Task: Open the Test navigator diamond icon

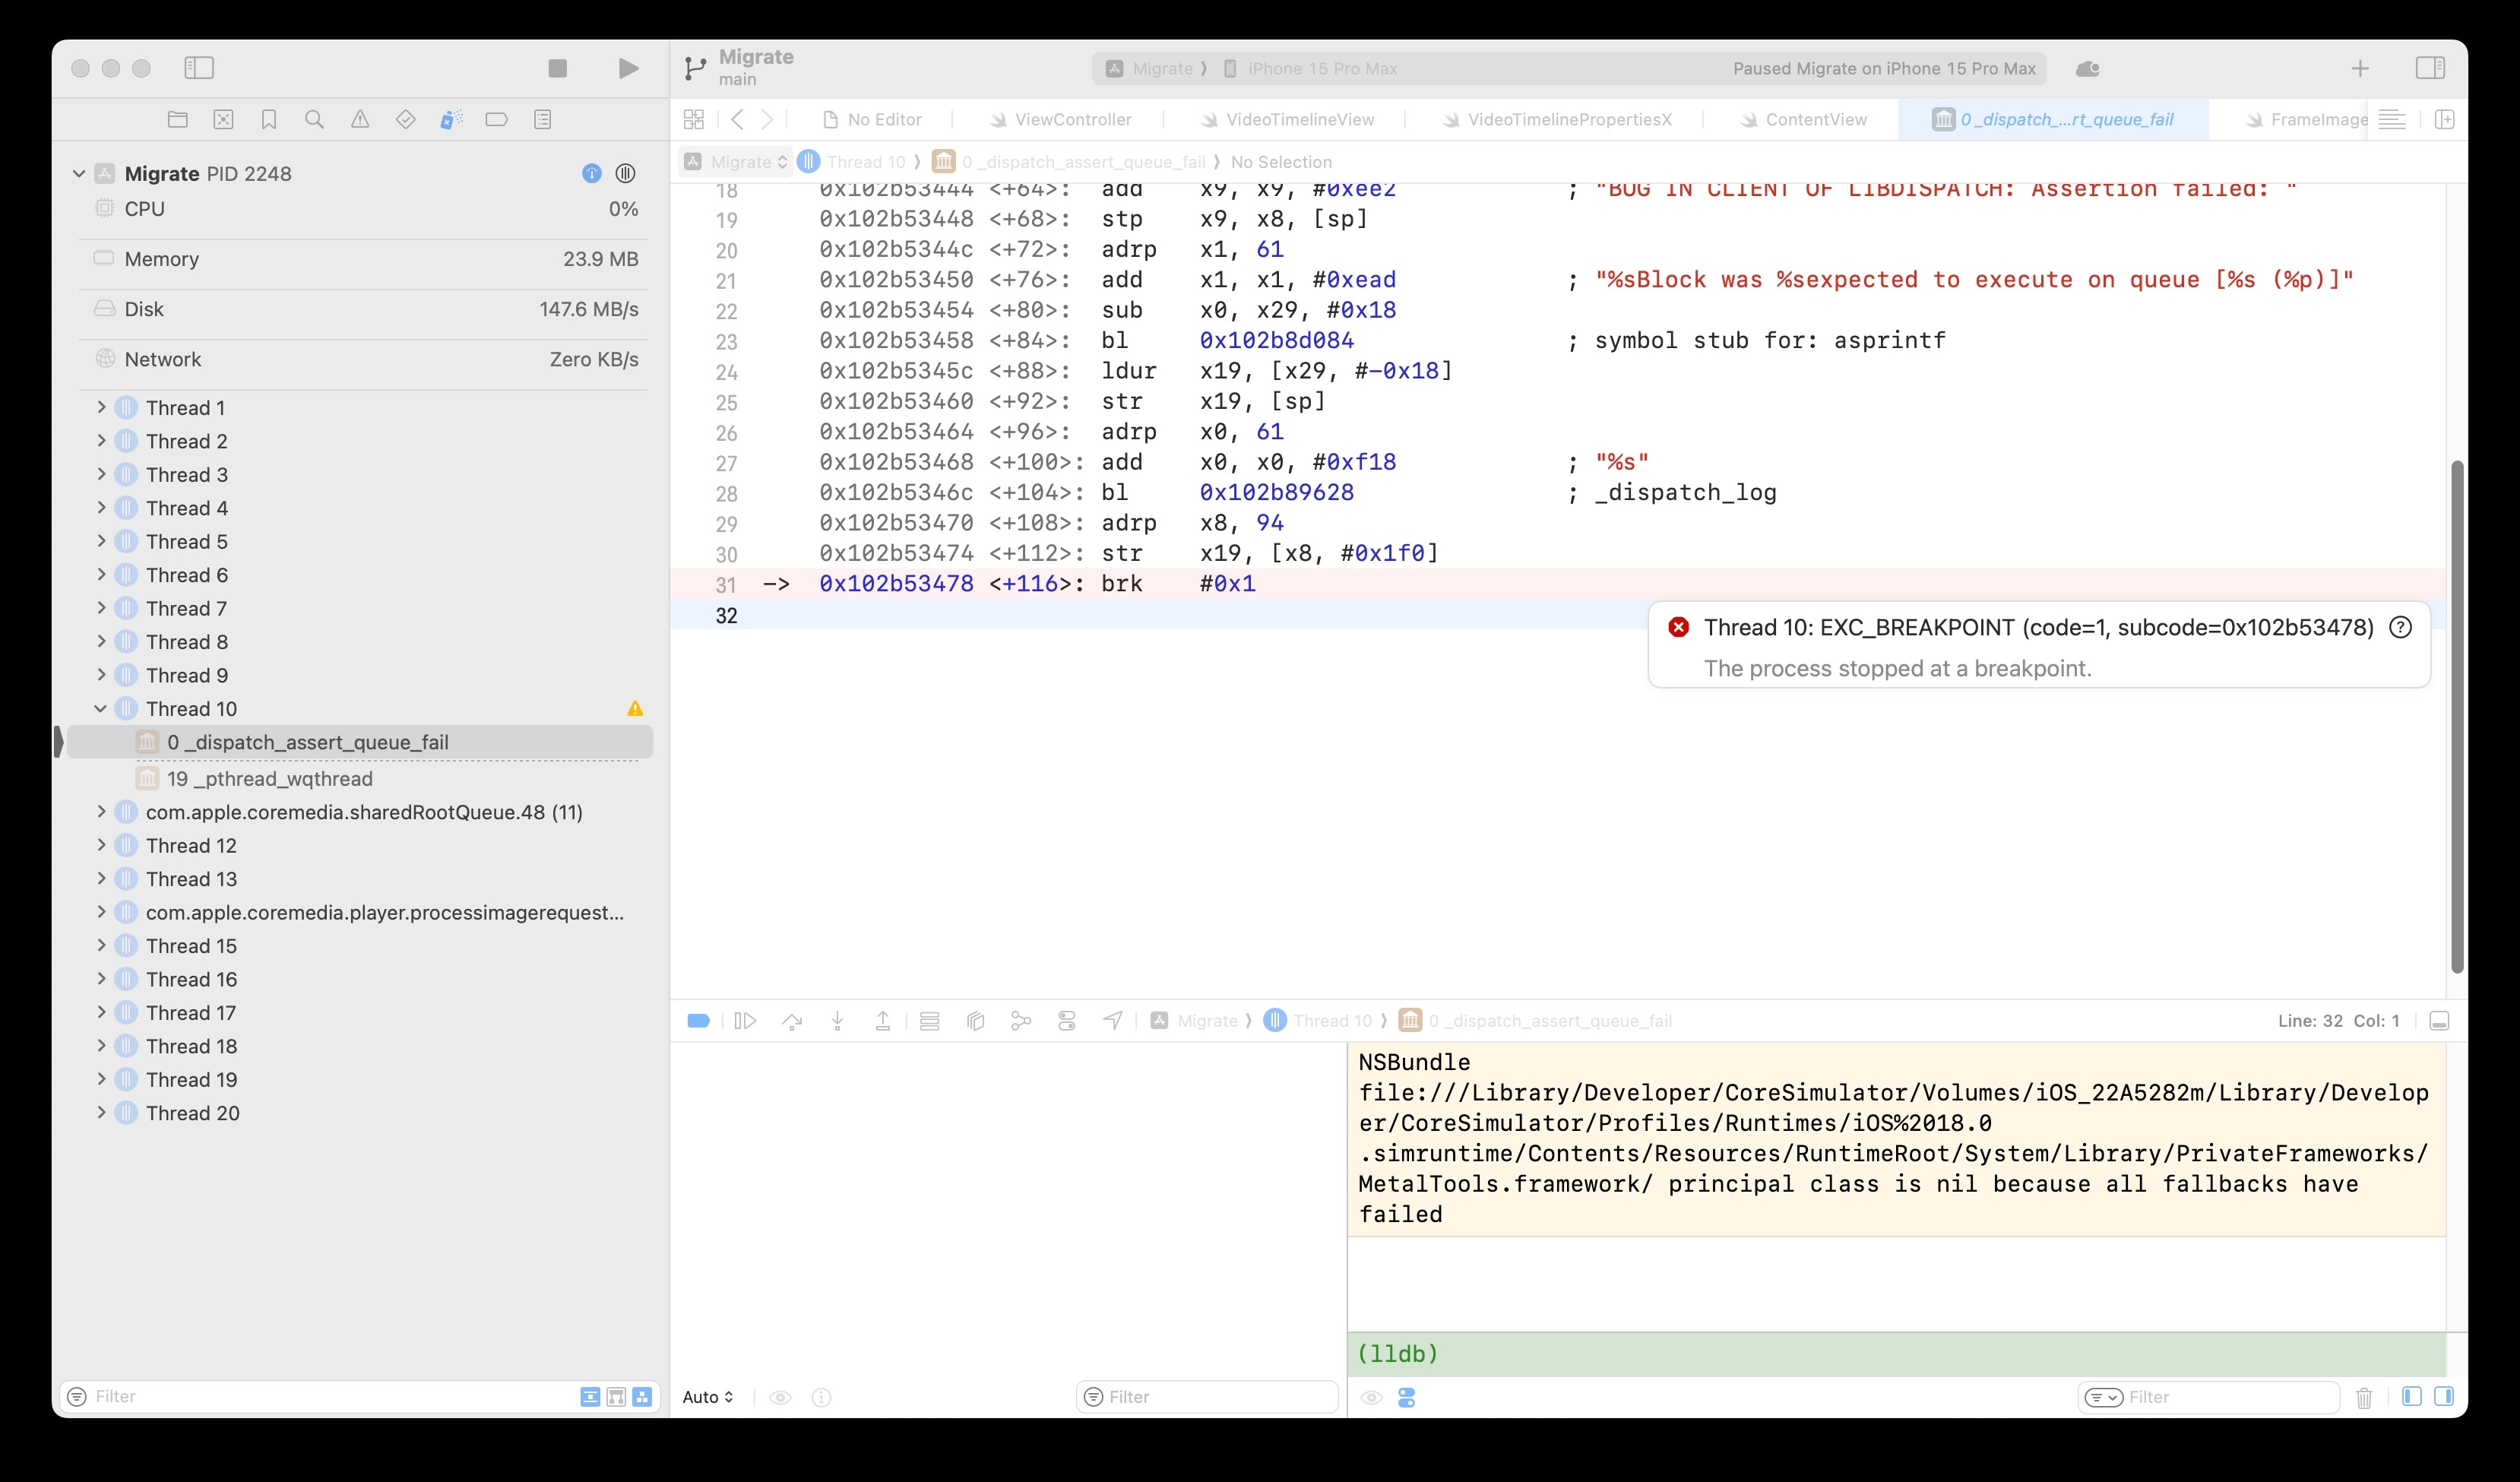Action: point(405,120)
